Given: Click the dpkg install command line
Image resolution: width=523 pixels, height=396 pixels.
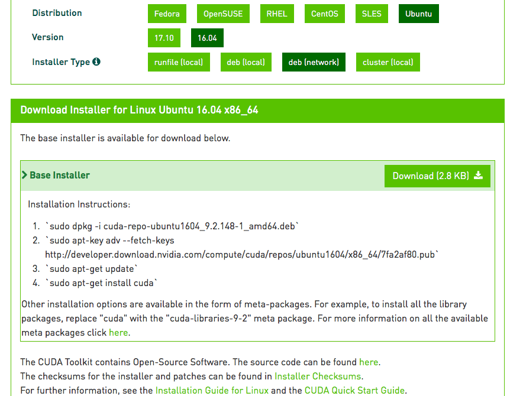Looking at the screenshot, I should pyautogui.click(x=172, y=226).
